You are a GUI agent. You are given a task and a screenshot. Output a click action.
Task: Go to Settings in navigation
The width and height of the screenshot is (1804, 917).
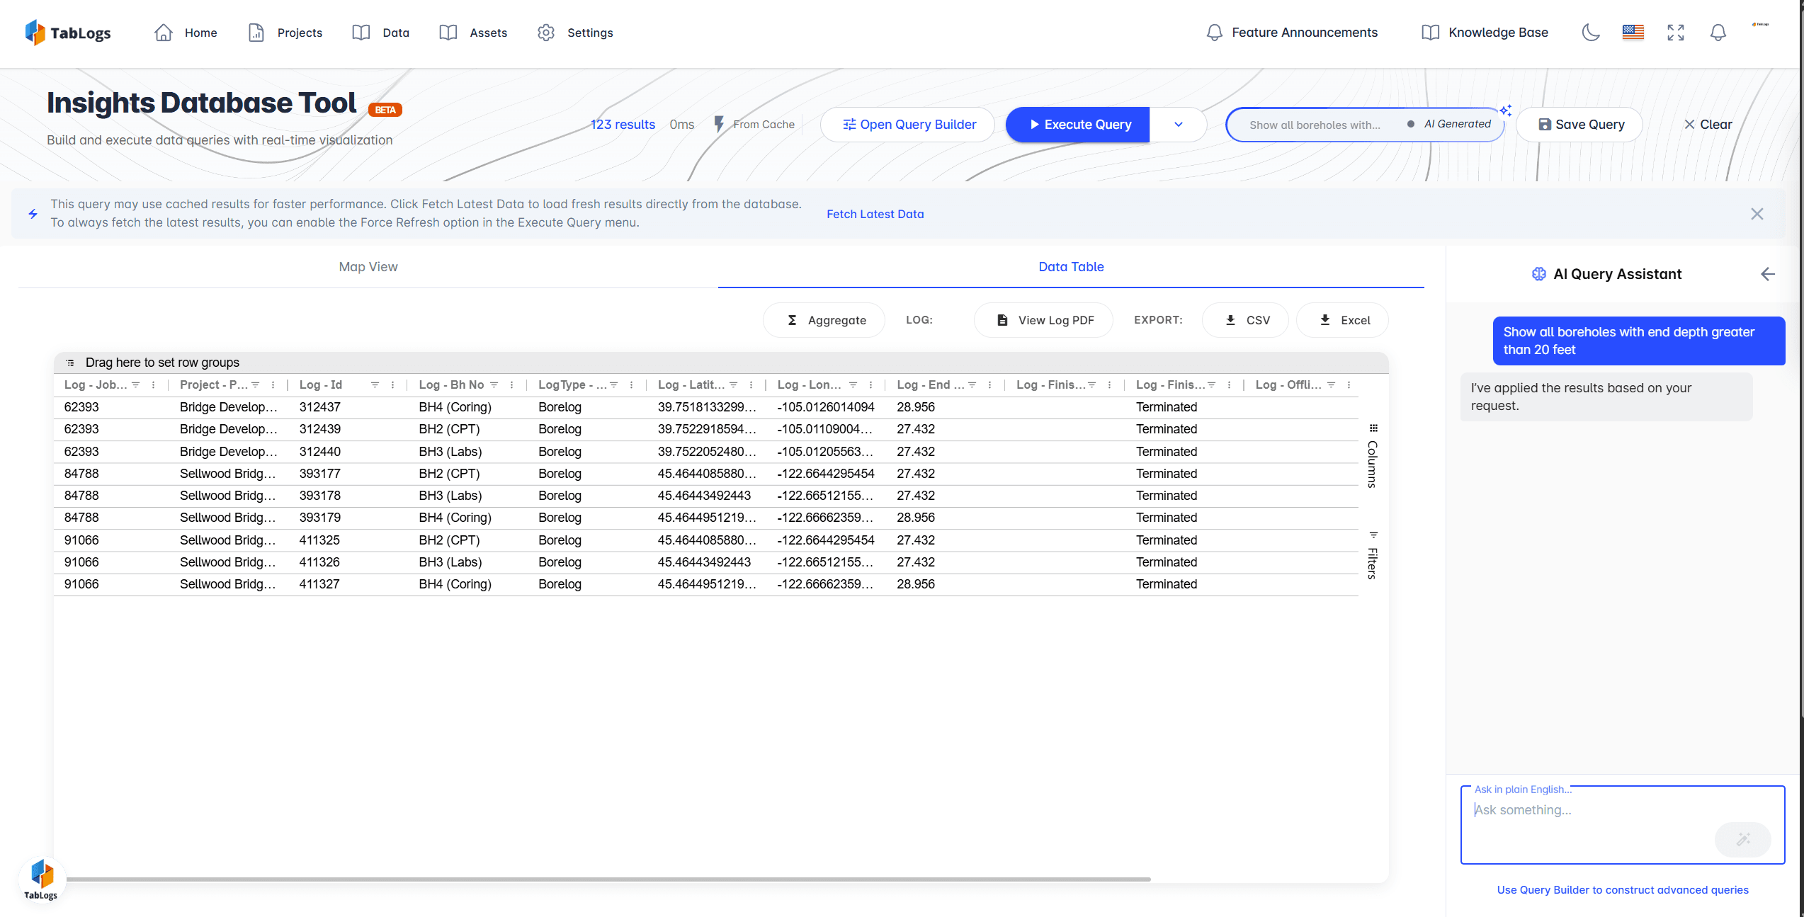(x=575, y=33)
